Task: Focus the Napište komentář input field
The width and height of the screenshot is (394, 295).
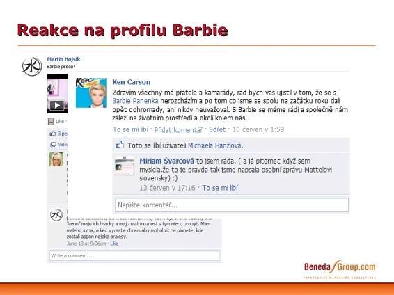Action: [232, 205]
